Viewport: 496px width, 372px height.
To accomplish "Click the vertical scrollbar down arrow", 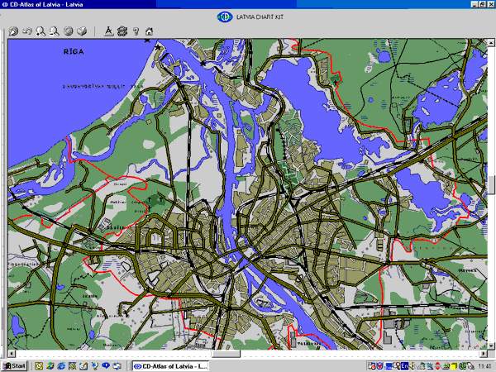I will (491, 346).
